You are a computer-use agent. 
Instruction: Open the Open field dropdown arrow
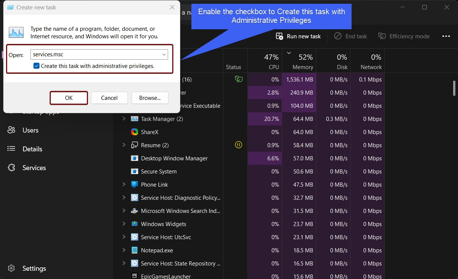164,54
